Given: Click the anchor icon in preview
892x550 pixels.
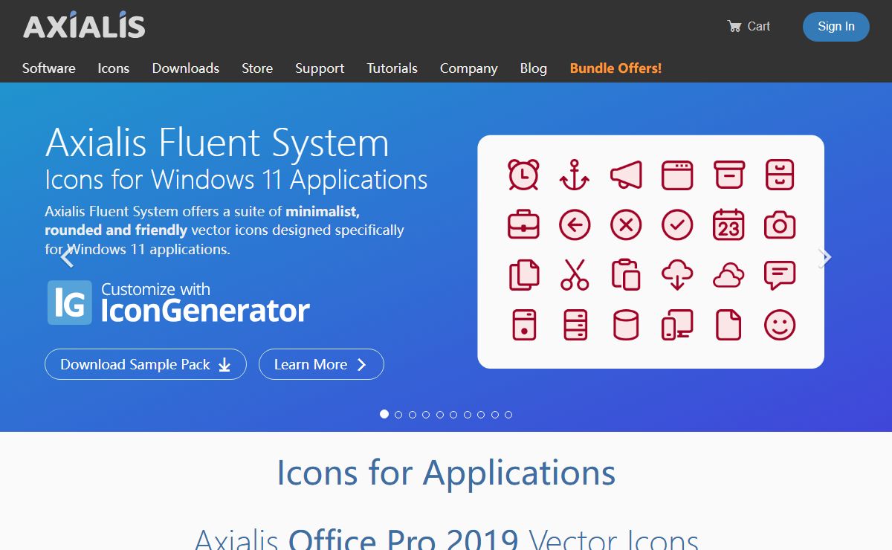Looking at the screenshot, I should pos(575,175).
